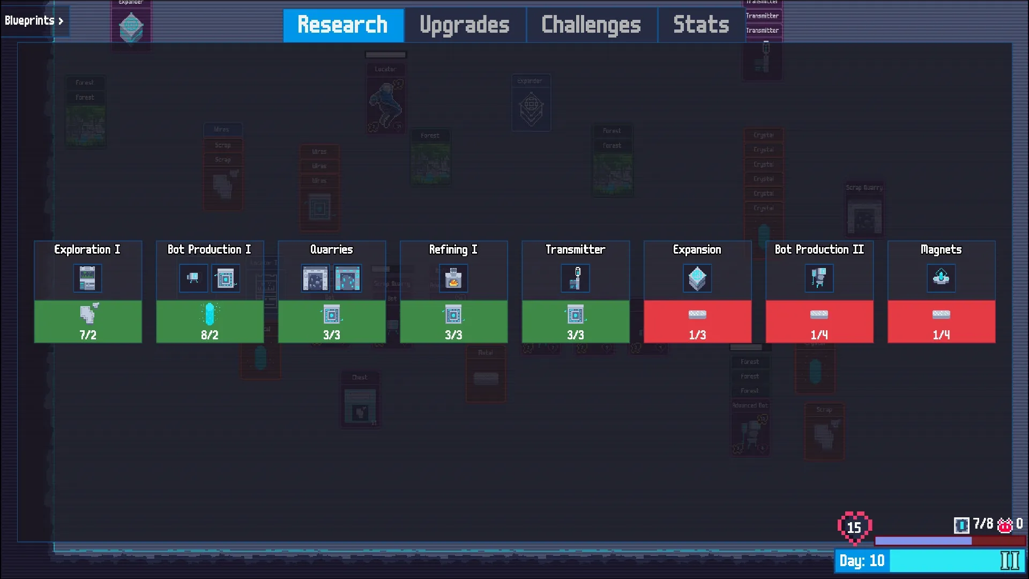
Task: Click the metal bar icon under Bot Production II
Action: click(819, 314)
